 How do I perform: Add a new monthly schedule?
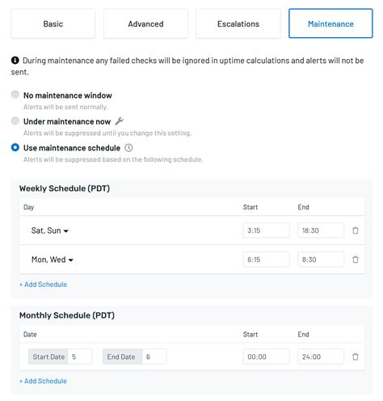43,381
